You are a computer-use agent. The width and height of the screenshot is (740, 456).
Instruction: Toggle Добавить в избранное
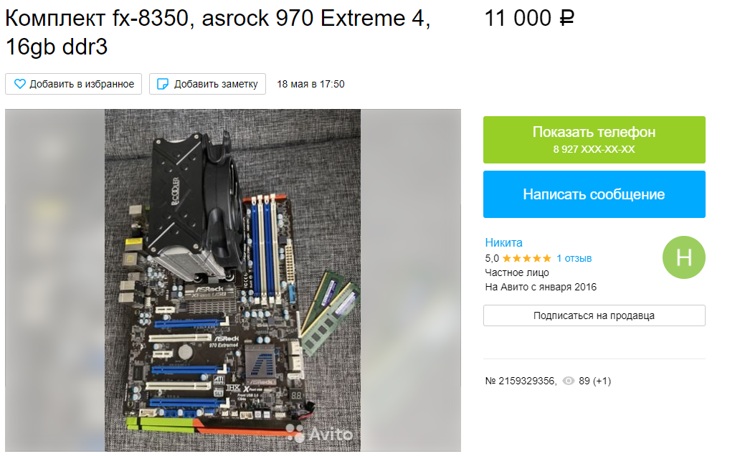point(74,84)
